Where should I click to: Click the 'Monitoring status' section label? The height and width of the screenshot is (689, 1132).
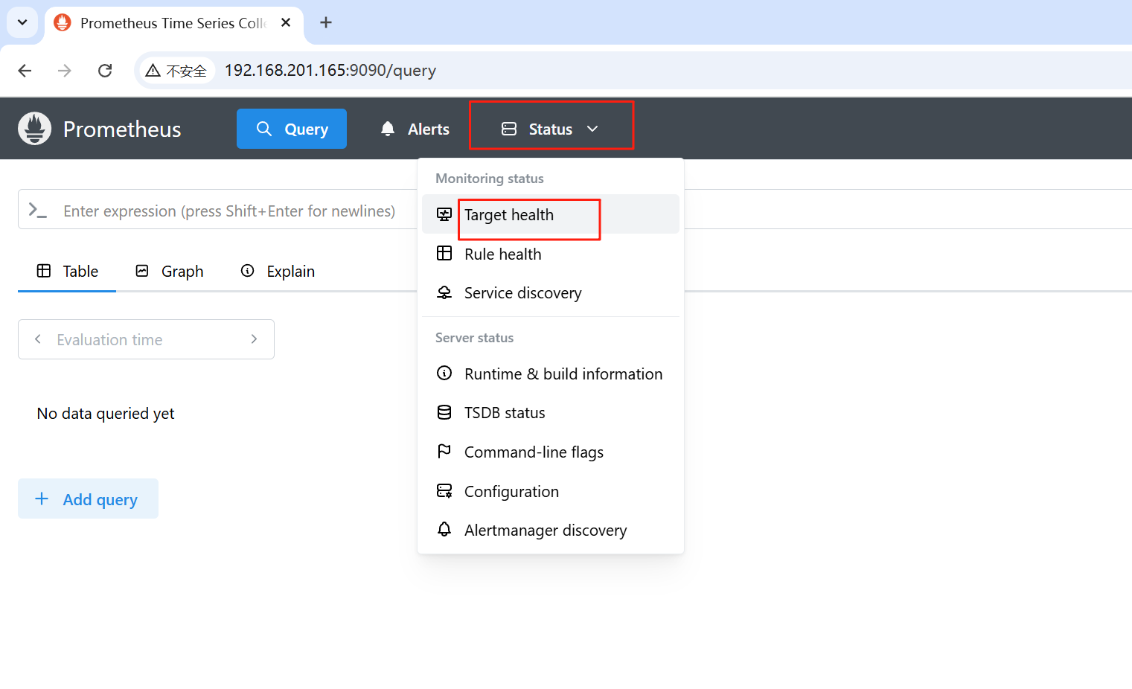(x=490, y=179)
